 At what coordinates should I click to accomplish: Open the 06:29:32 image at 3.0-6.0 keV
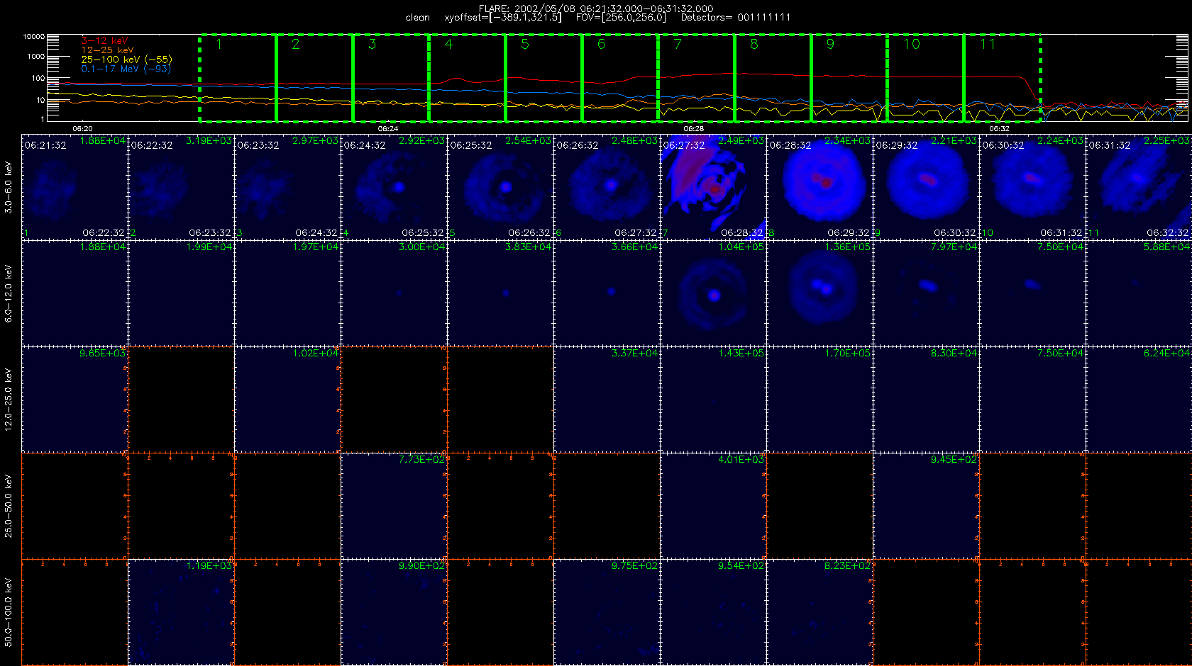click(x=926, y=187)
